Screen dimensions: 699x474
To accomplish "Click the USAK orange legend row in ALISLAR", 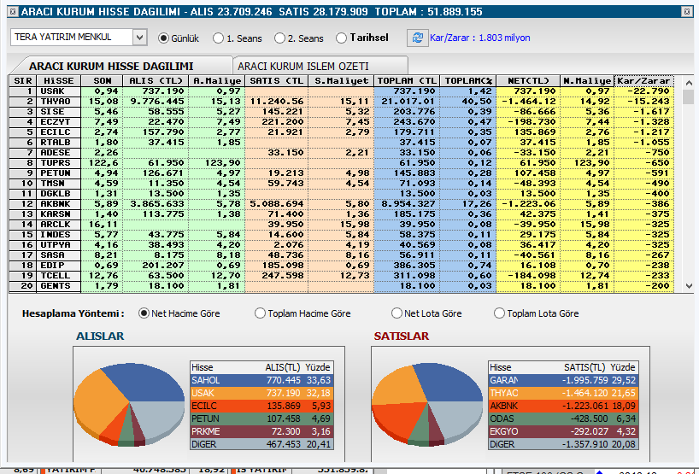I will pos(261,394).
